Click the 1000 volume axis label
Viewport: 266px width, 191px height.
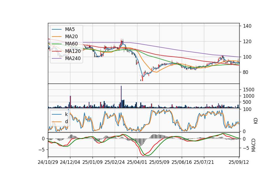pyautogui.click(x=249, y=96)
